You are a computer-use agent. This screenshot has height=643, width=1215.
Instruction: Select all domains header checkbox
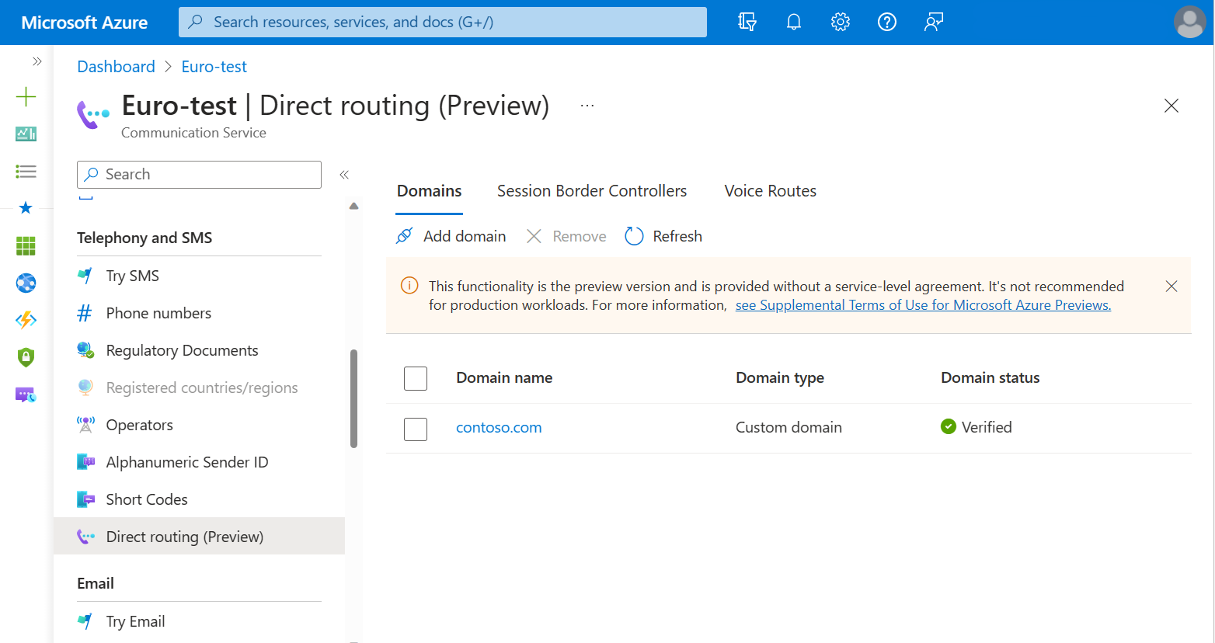click(416, 378)
